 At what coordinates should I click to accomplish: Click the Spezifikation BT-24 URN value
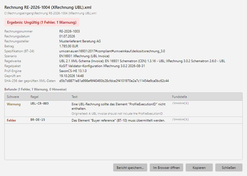[x=112, y=51]
